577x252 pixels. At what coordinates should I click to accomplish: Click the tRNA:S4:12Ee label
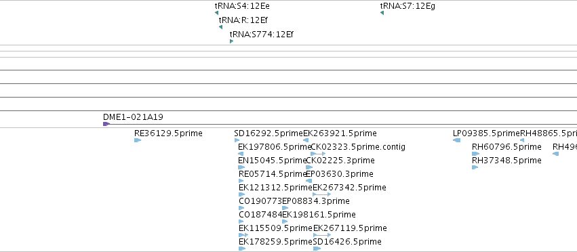click(242, 6)
